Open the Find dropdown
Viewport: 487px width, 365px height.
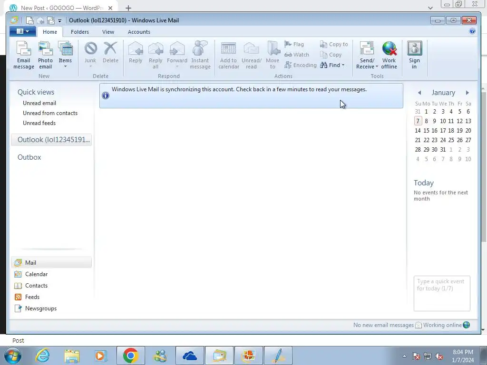pyautogui.click(x=332, y=65)
